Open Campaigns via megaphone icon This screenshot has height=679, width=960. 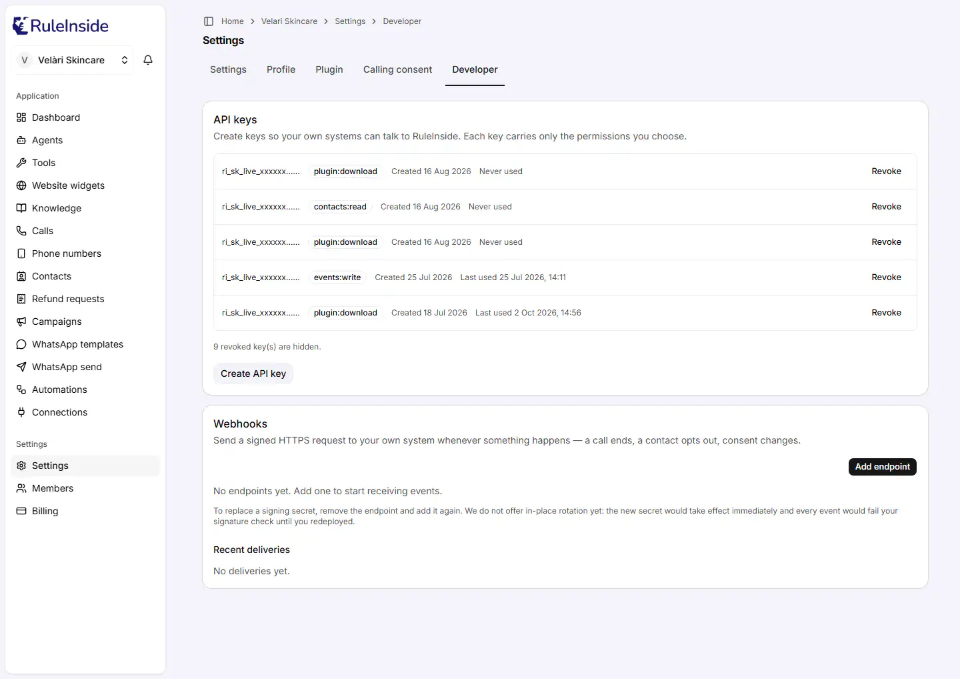coord(21,321)
